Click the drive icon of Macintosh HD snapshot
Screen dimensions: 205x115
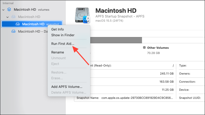[18, 24]
